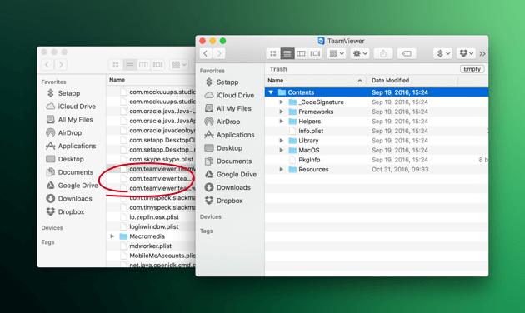Open the Setapp toolbar dropdown in TeamViewer window
The width and height of the screenshot is (525, 313).
443,53
